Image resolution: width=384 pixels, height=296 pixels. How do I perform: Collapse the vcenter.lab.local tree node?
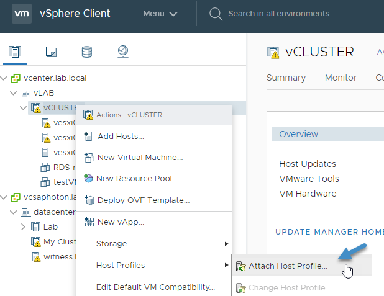click(x=3, y=78)
